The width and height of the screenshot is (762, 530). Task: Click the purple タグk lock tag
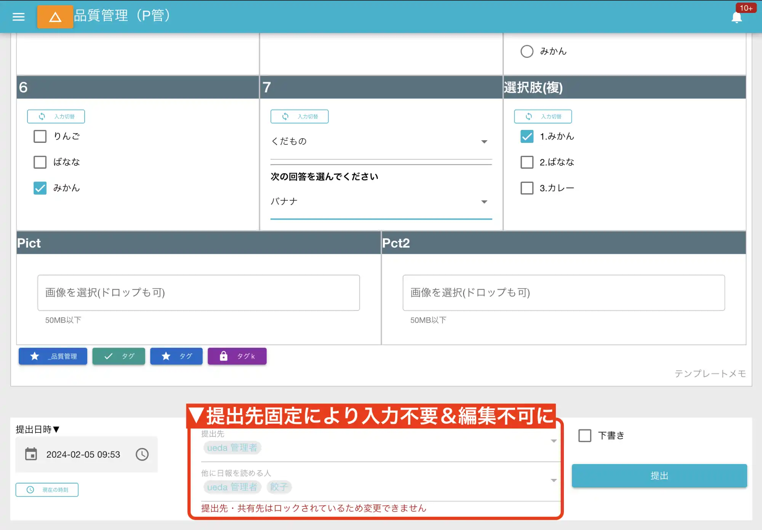click(x=237, y=356)
